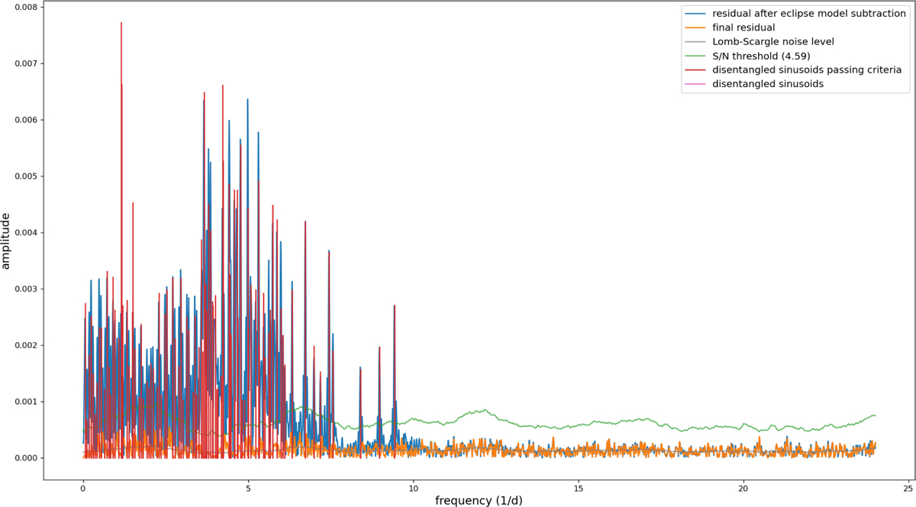The image size is (916, 507).
Task: Click the y-axis tick label 0.004
Action: pyautogui.click(x=27, y=232)
